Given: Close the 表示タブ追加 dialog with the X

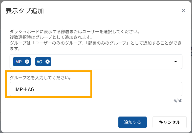Looking at the screenshot, I should tap(184, 10).
